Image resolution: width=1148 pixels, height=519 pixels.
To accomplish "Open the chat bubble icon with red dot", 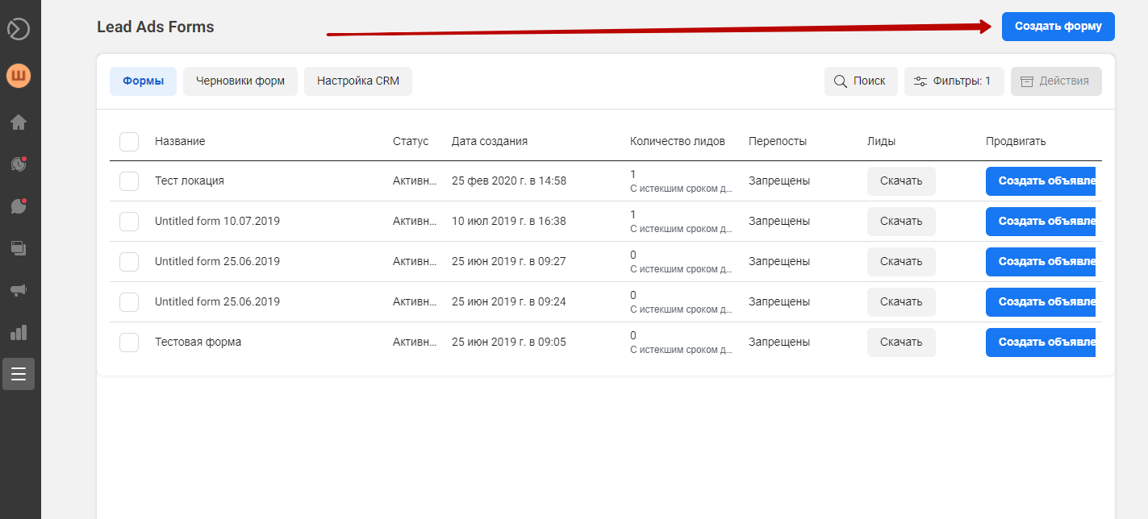I will click(19, 206).
